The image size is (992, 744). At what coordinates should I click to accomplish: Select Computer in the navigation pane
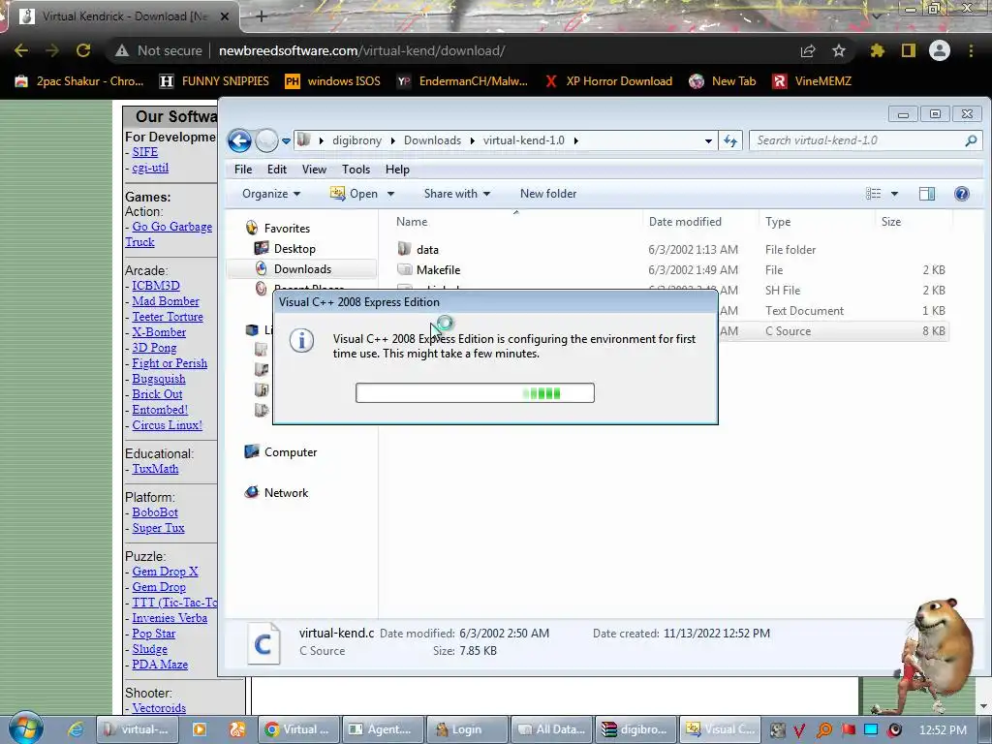291,452
